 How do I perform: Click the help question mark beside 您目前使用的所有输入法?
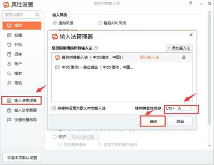(x=96, y=48)
